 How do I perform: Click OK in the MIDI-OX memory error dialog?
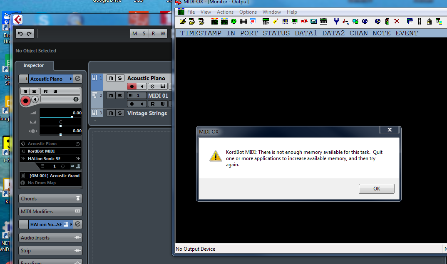pyautogui.click(x=377, y=188)
